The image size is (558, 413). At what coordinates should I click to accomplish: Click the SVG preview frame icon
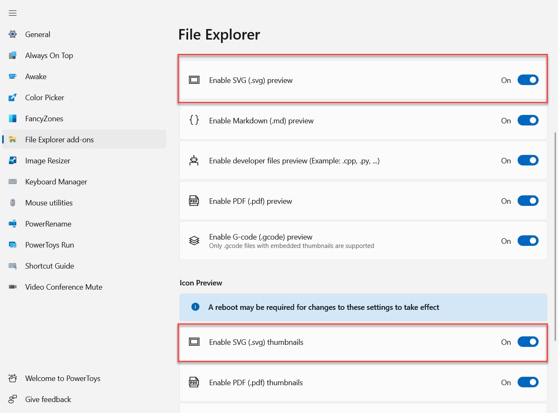click(194, 80)
